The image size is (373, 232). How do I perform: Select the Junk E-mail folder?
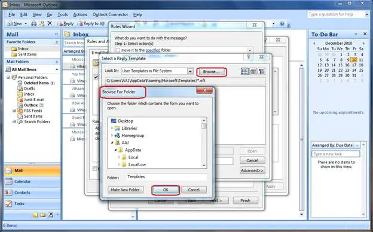[34, 99]
